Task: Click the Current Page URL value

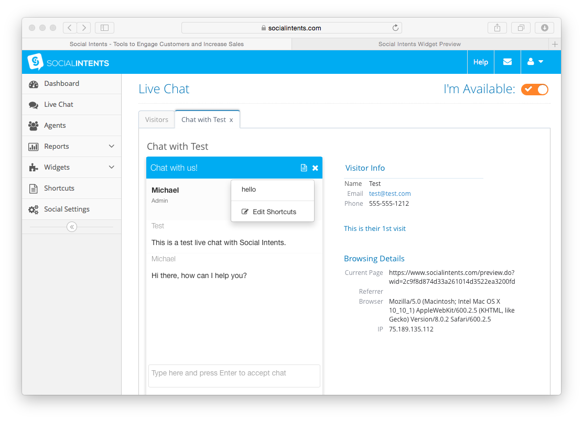Action: (x=452, y=277)
